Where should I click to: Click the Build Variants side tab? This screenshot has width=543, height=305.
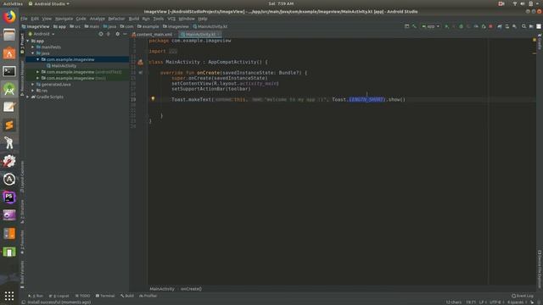(x=23, y=274)
